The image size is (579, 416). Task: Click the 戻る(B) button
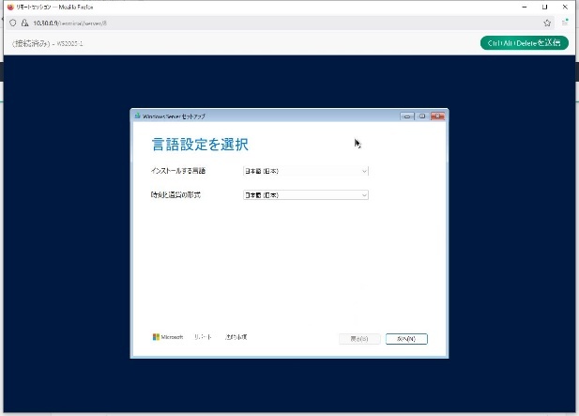359,338
